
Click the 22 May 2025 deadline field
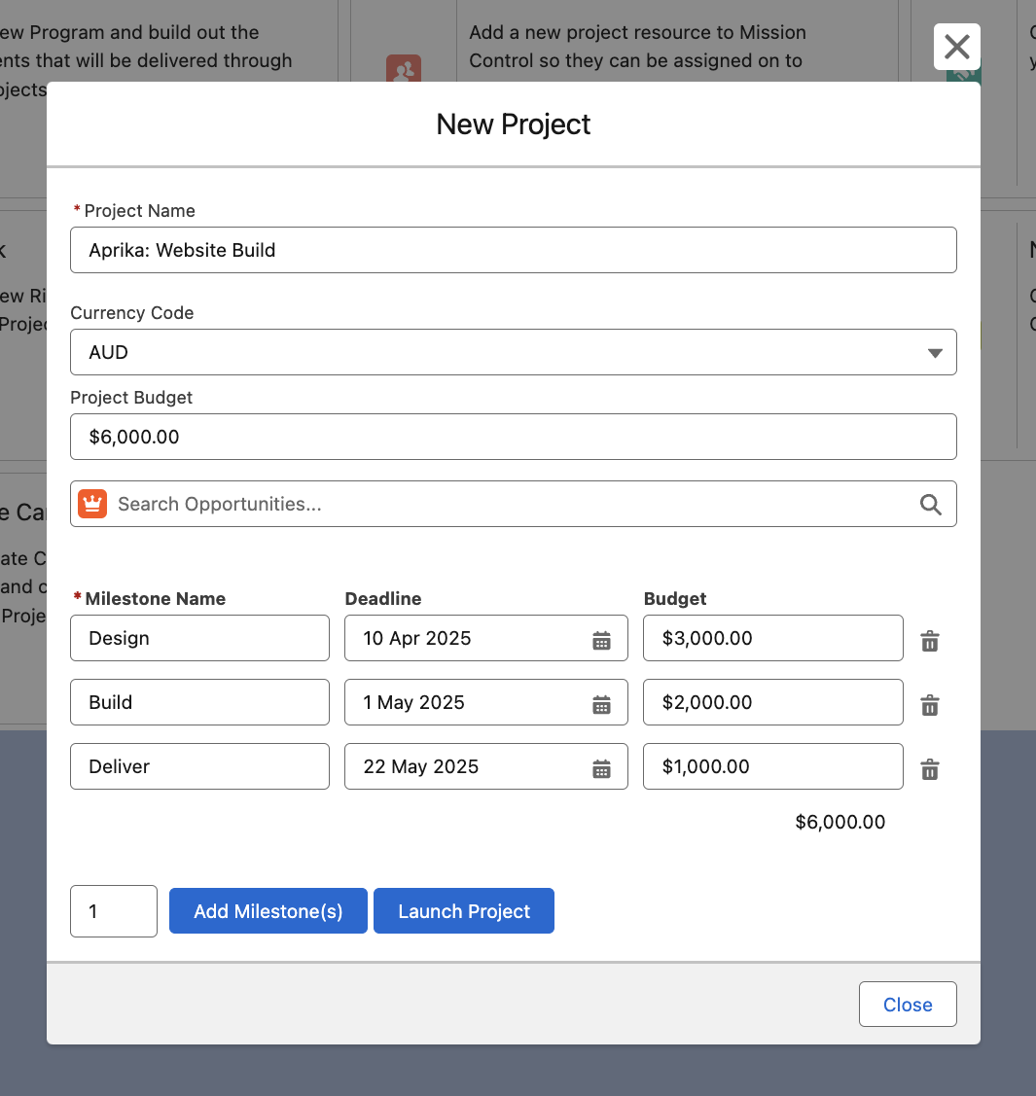click(x=485, y=766)
